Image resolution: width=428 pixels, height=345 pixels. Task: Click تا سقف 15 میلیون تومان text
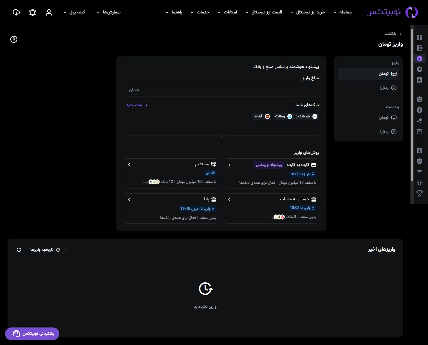point(297,183)
